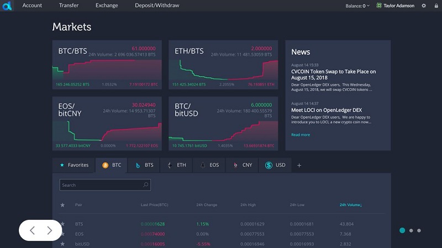Favorite the BTS pair star

pyautogui.click(x=63, y=224)
